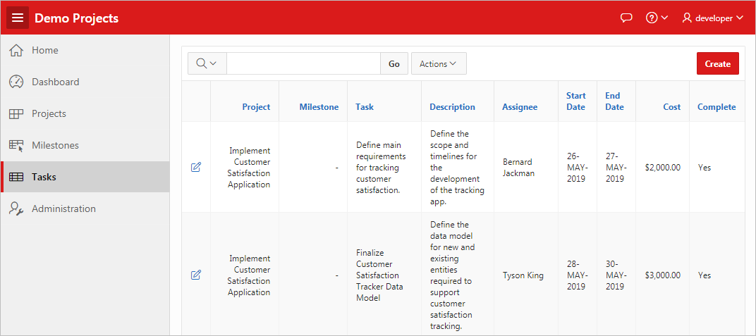Click the $2,000.00 cost cell
This screenshot has height=336, width=756.
click(662, 168)
